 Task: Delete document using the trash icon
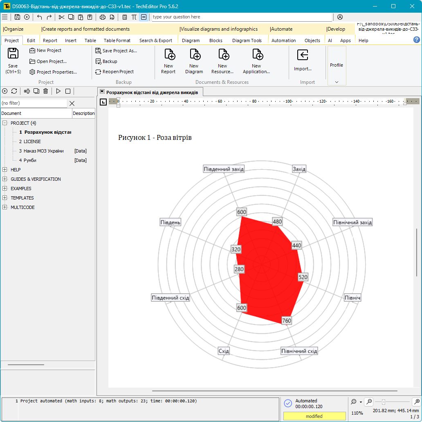tap(46, 91)
